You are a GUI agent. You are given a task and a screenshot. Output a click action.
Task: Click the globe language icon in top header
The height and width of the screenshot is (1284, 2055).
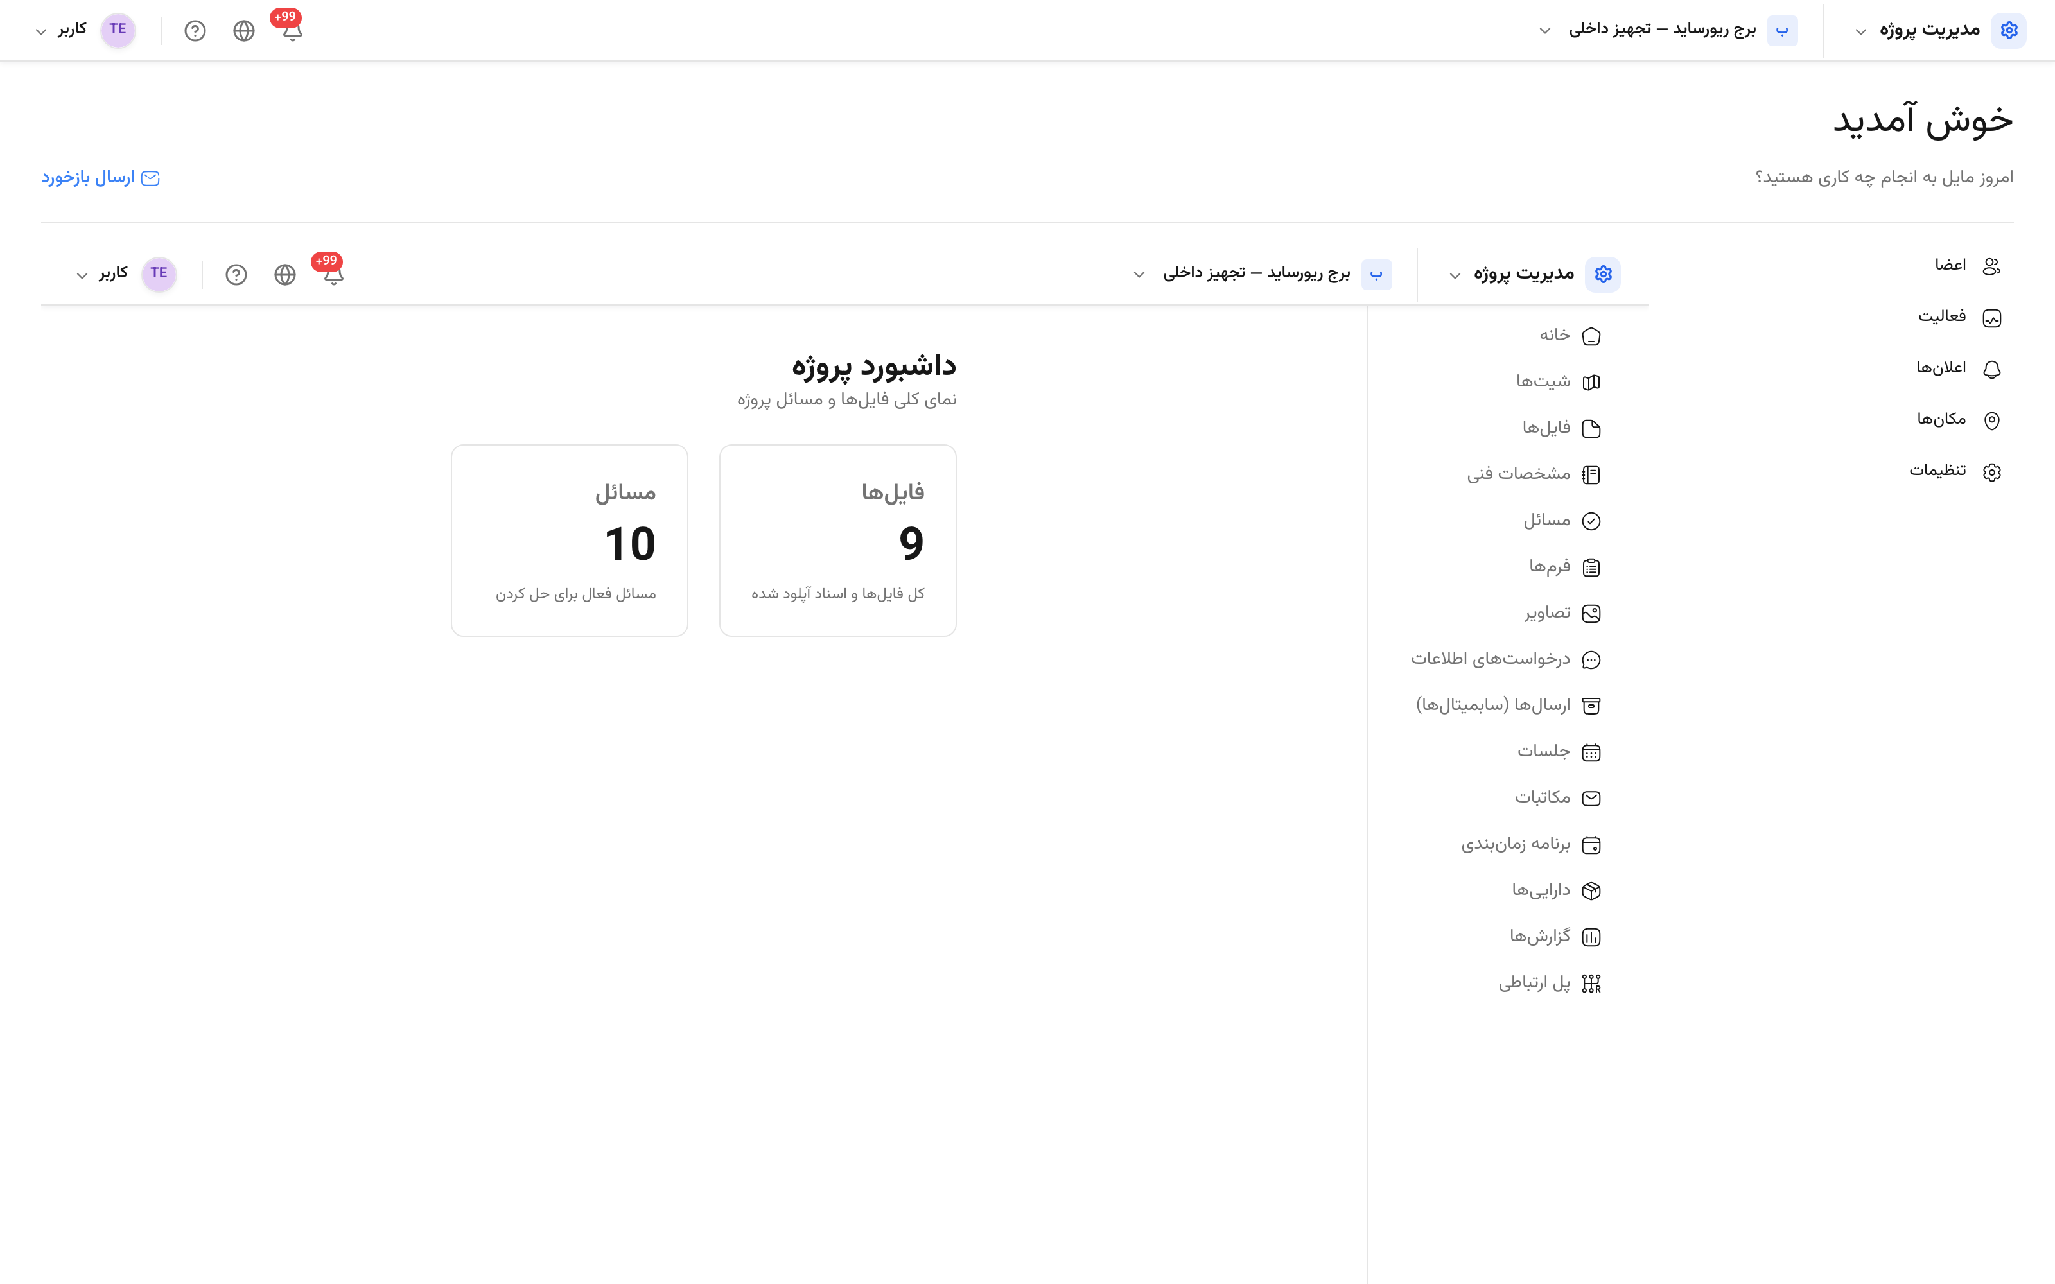[x=244, y=31]
